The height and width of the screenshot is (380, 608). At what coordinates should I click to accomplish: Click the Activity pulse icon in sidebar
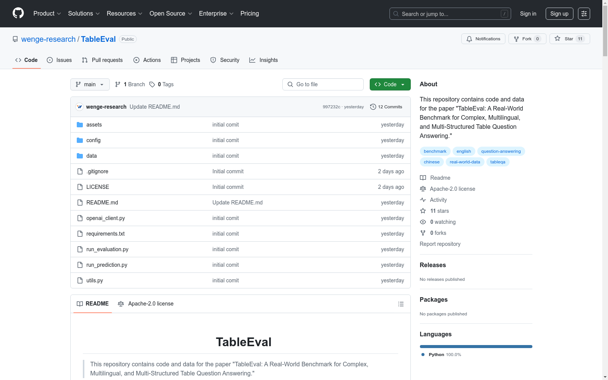tap(423, 199)
